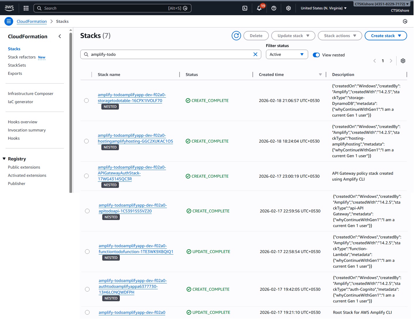Select the root amplify-todoamplifyapp-dev-f02a0 stack radio
Viewport: 420px width, 329px height.
tap(87, 312)
